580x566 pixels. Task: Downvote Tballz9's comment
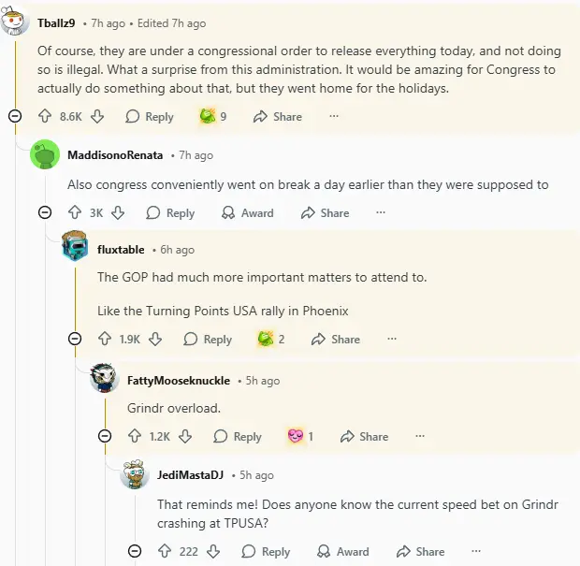click(x=97, y=116)
